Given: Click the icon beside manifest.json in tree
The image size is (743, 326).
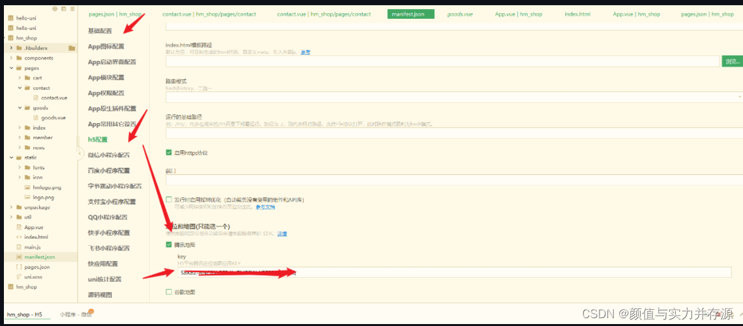Looking at the screenshot, I should coord(19,257).
